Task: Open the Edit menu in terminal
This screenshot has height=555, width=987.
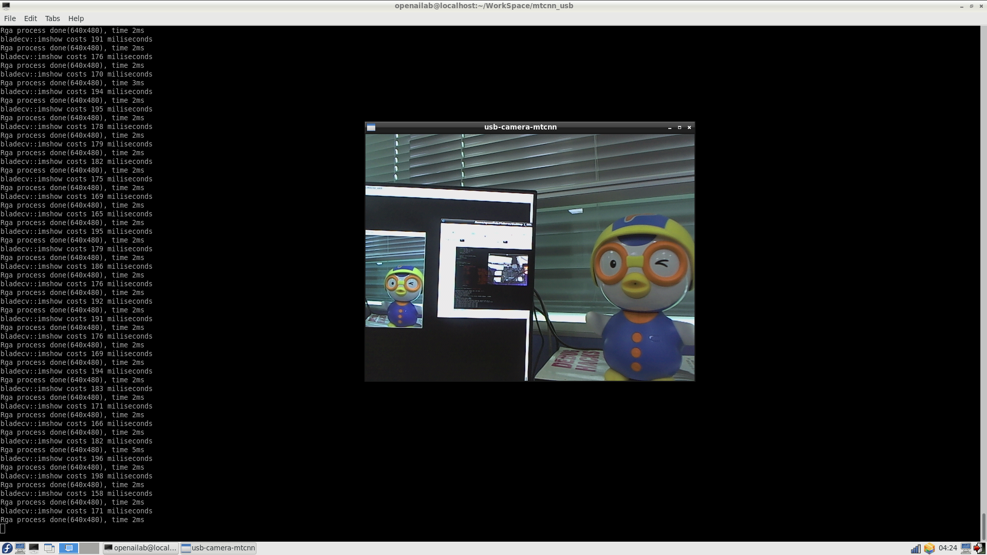Action: 30,18
